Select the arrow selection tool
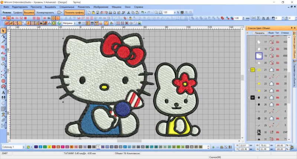This screenshot has width=297, height=159. click(x=3, y=31)
